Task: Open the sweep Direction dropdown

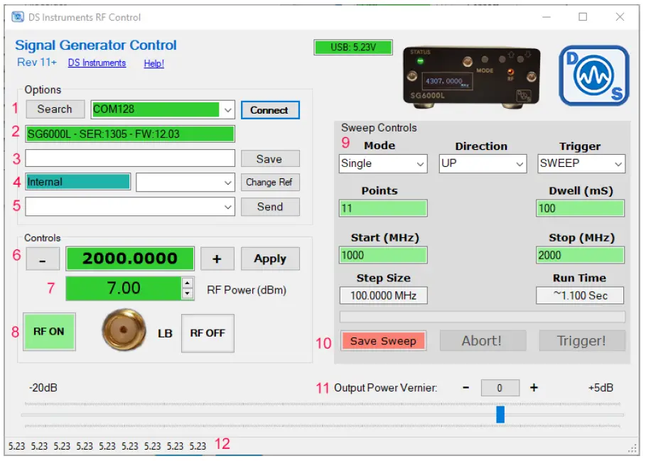Action: [483, 163]
